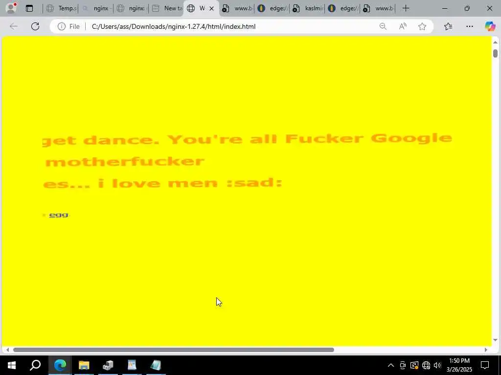Open the browser profile avatar
The height and width of the screenshot is (375, 501).
tap(11, 8)
